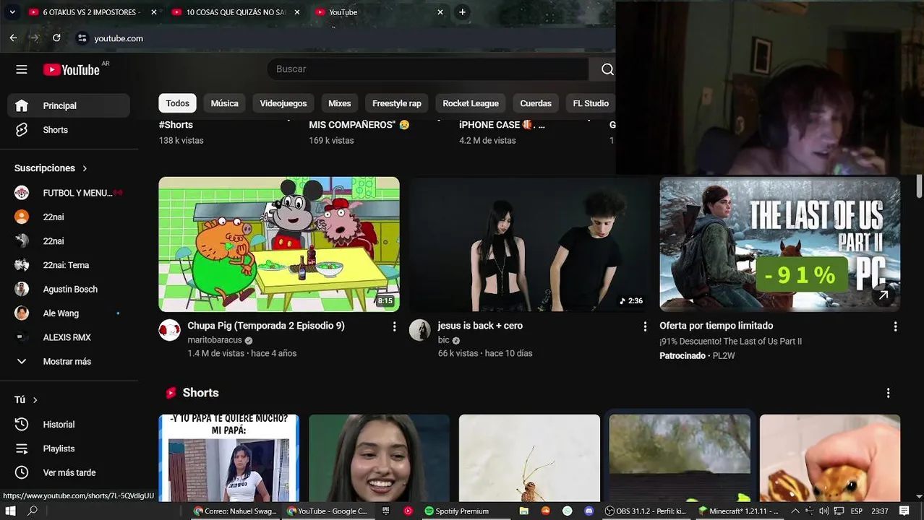Expand the Tú section
The width and height of the screenshot is (924, 520).
coord(26,399)
